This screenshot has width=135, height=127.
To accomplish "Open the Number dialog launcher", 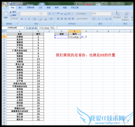I will (x=111, y=23).
